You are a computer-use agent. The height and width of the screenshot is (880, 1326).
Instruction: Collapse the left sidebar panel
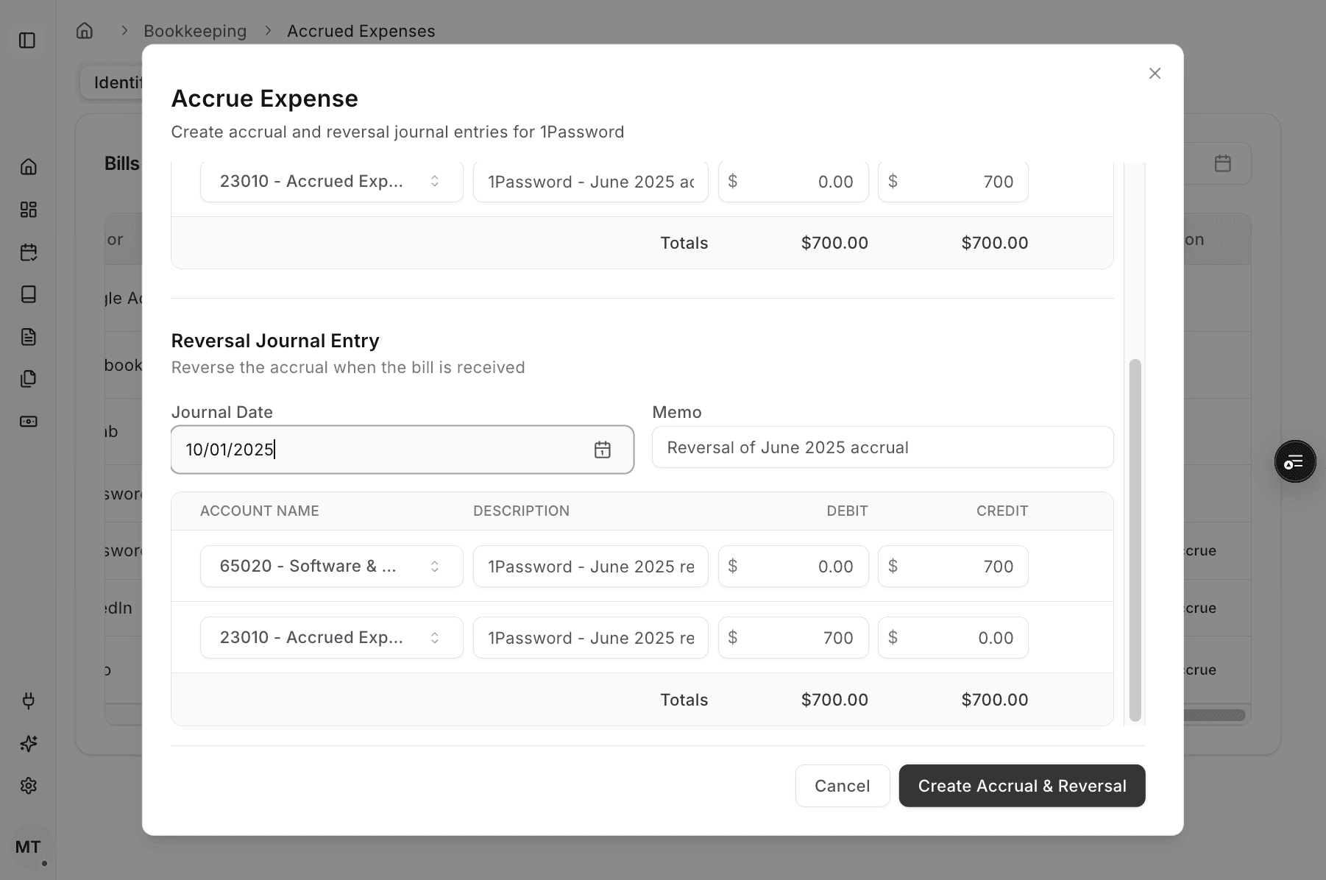29,40
